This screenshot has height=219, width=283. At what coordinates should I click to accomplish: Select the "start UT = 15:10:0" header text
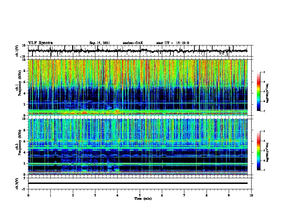pos(173,43)
